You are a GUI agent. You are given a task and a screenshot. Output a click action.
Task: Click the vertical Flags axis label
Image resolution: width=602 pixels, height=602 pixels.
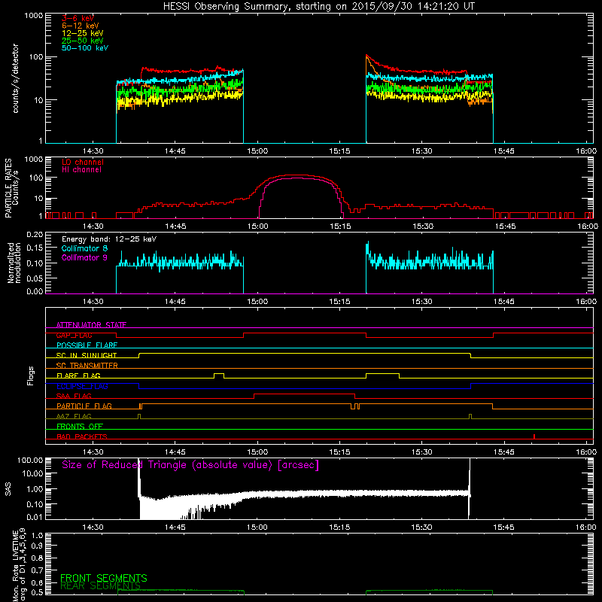coord(30,376)
